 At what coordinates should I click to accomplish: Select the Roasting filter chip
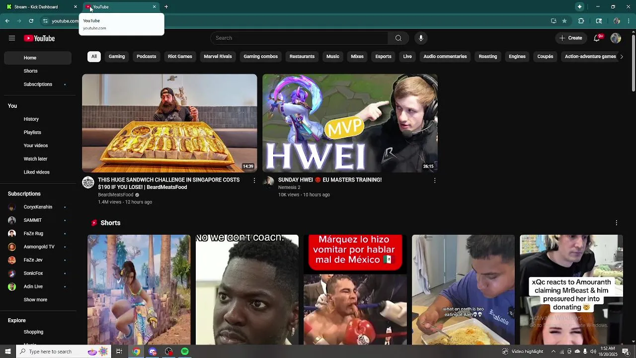click(x=488, y=57)
